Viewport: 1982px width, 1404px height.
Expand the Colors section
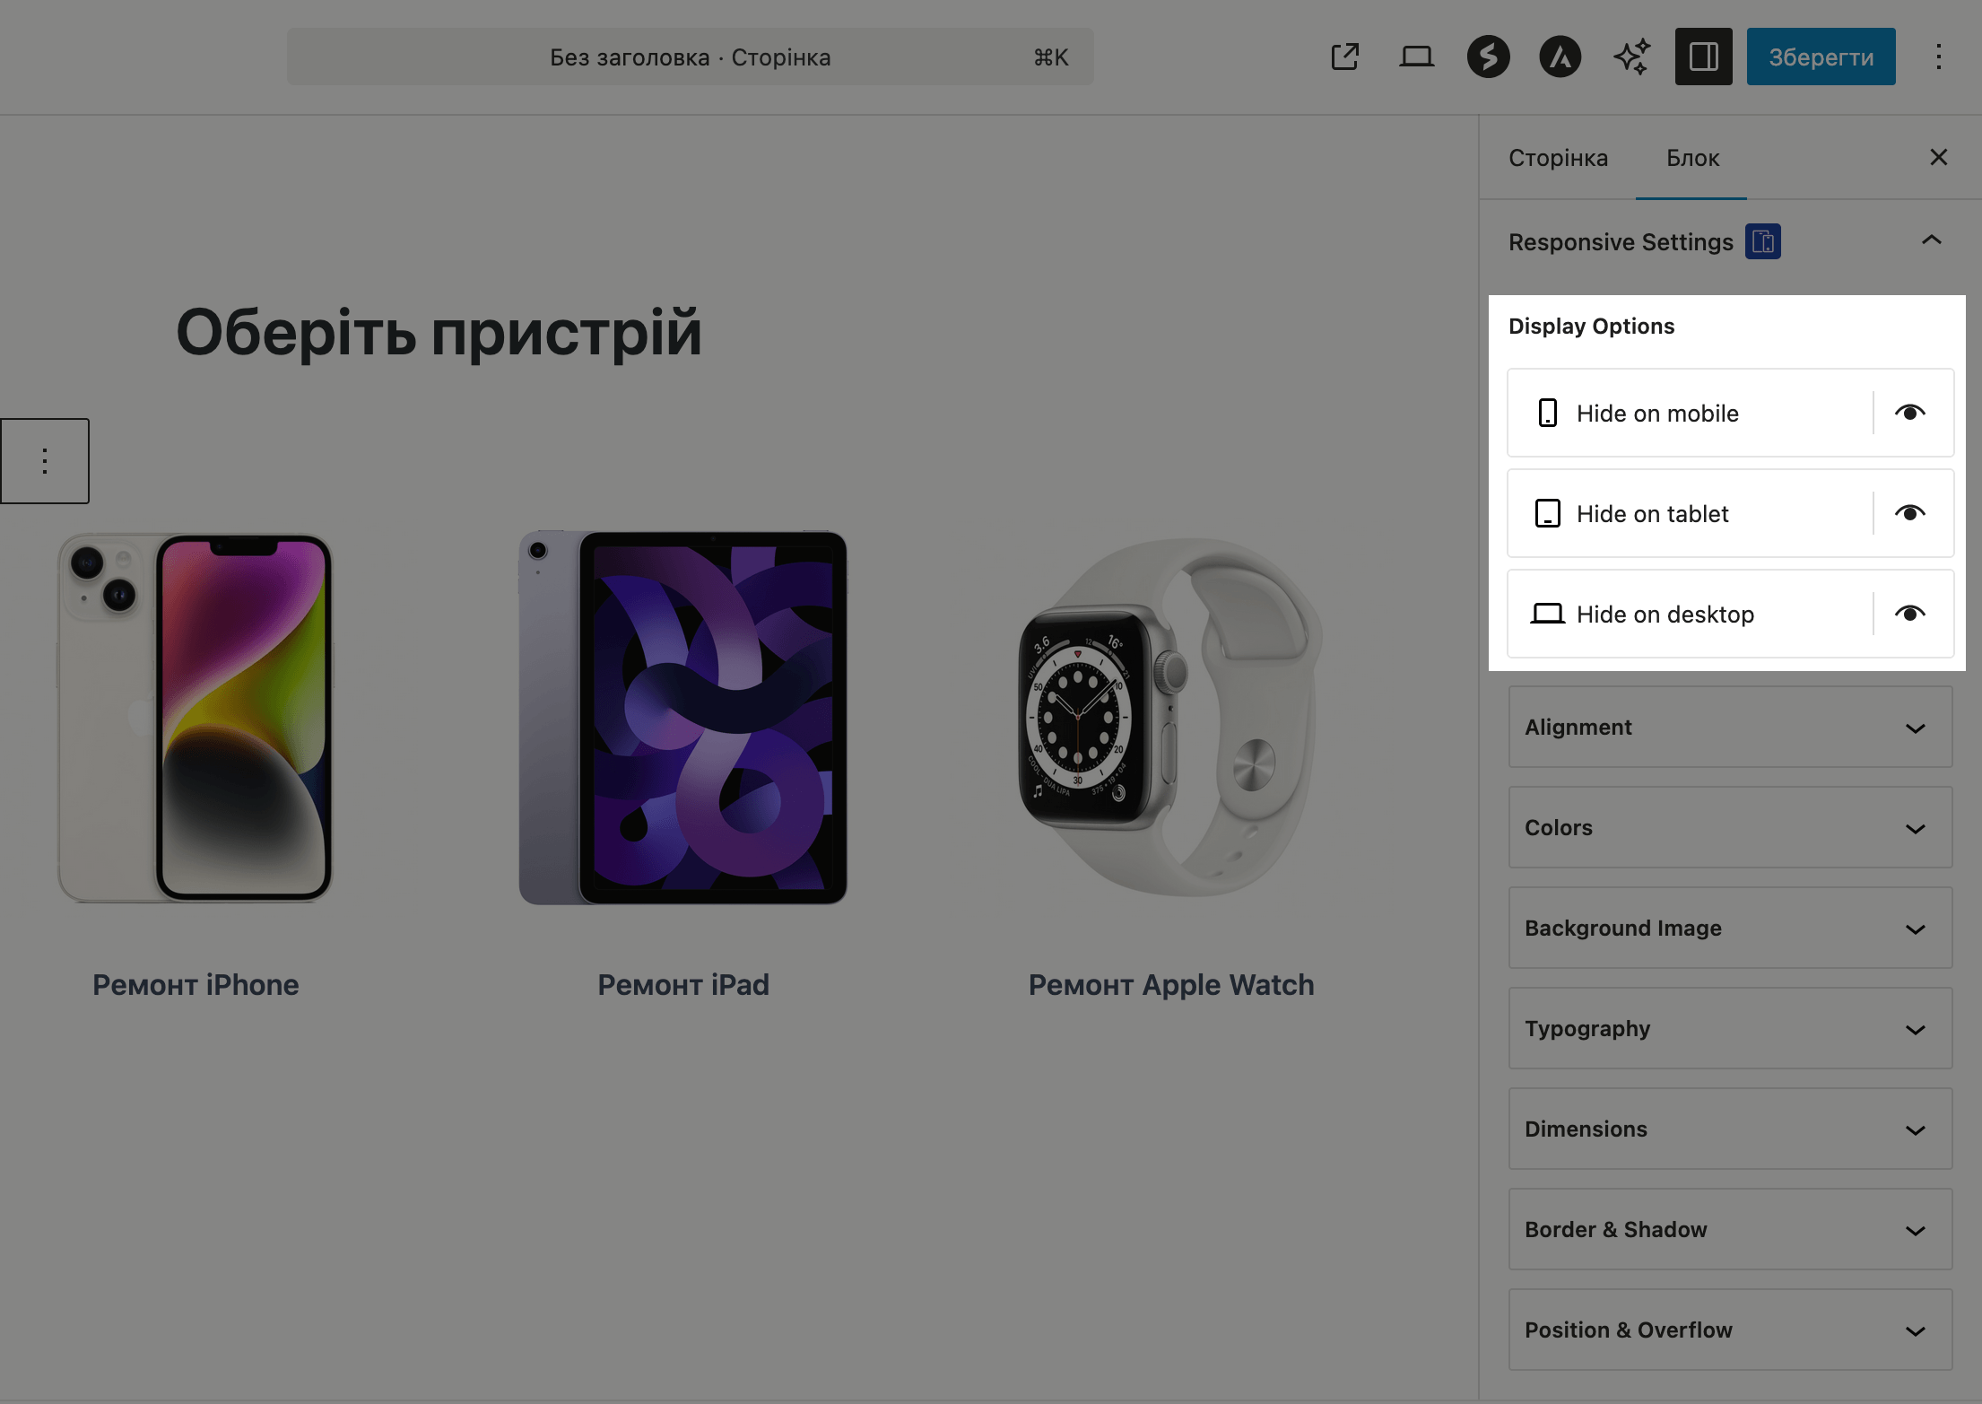coord(1729,827)
